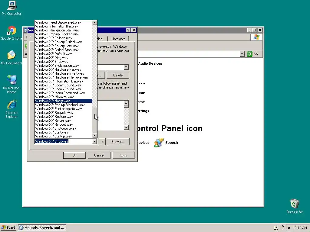This screenshot has height=232, width=310.
Task: Pick Windows XP Hardware Fail.wav entry
Action: point(64,69)
